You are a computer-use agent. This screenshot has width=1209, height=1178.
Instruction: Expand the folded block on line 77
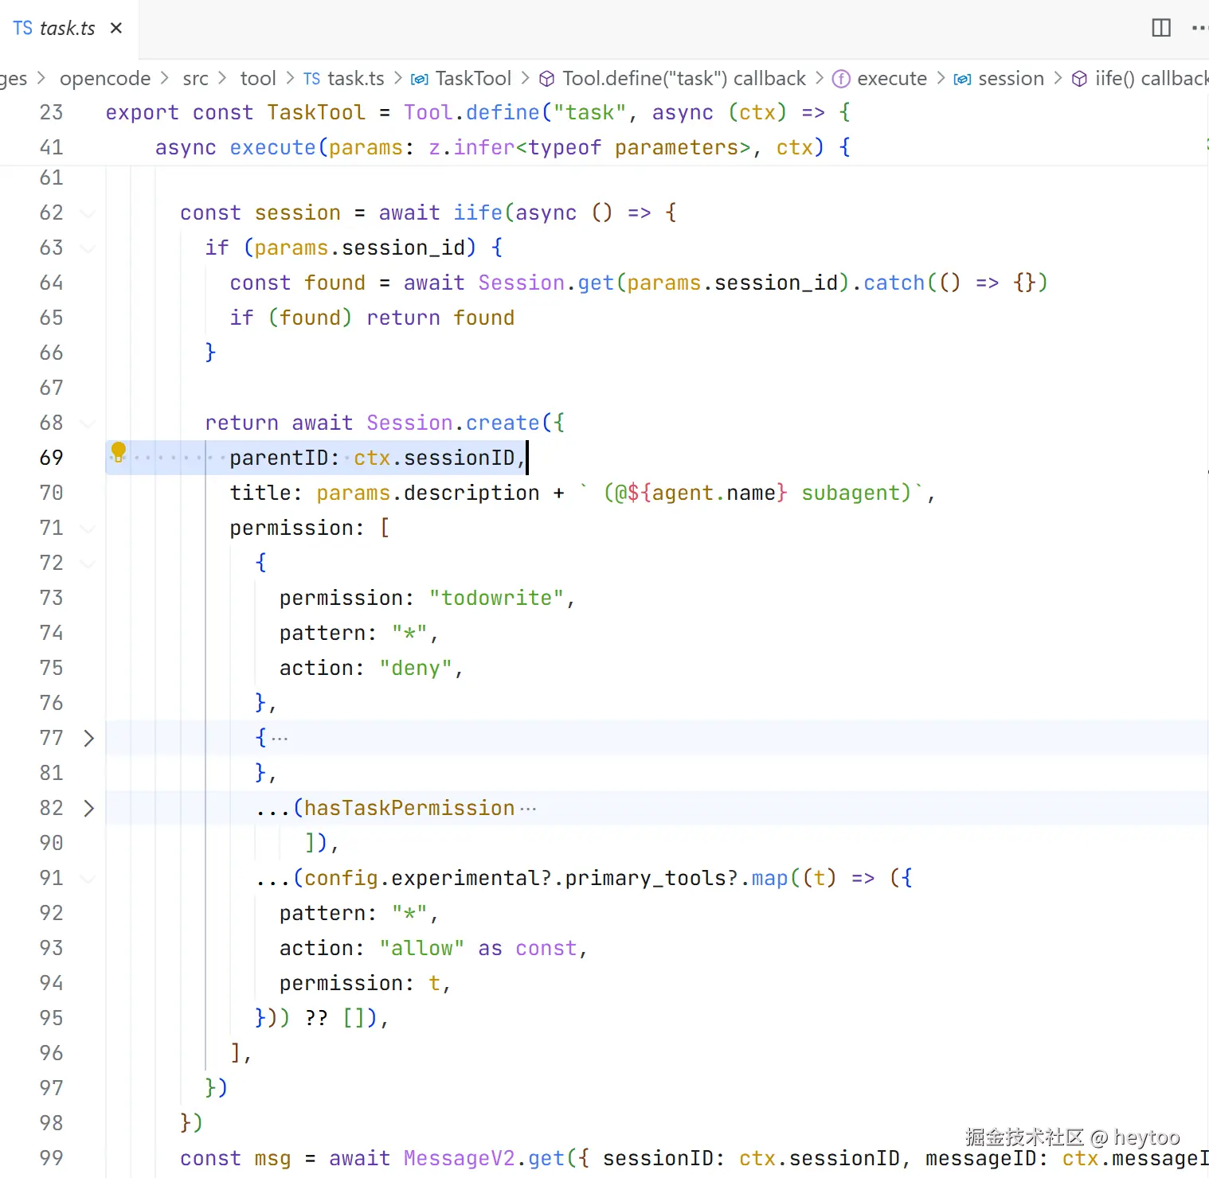(88, 738)
